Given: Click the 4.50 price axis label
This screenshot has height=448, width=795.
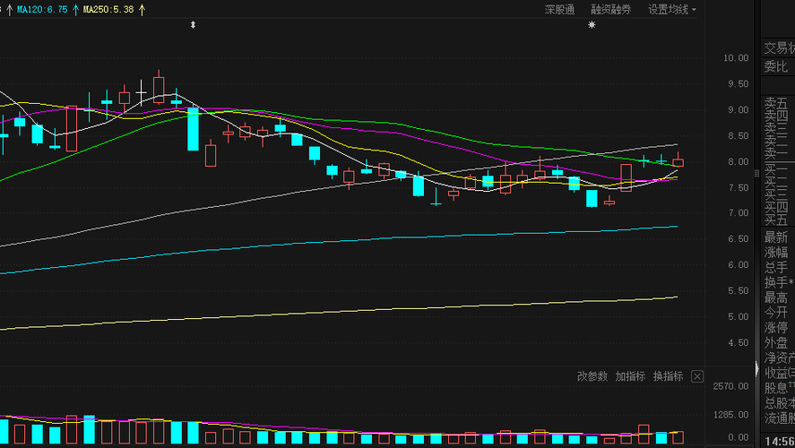Looking at the screenshot, I should pos(739,342).
